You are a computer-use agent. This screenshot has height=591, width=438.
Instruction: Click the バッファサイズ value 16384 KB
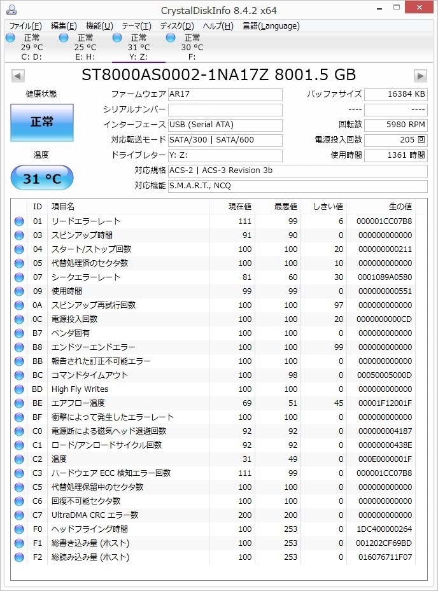click(396, 94)
